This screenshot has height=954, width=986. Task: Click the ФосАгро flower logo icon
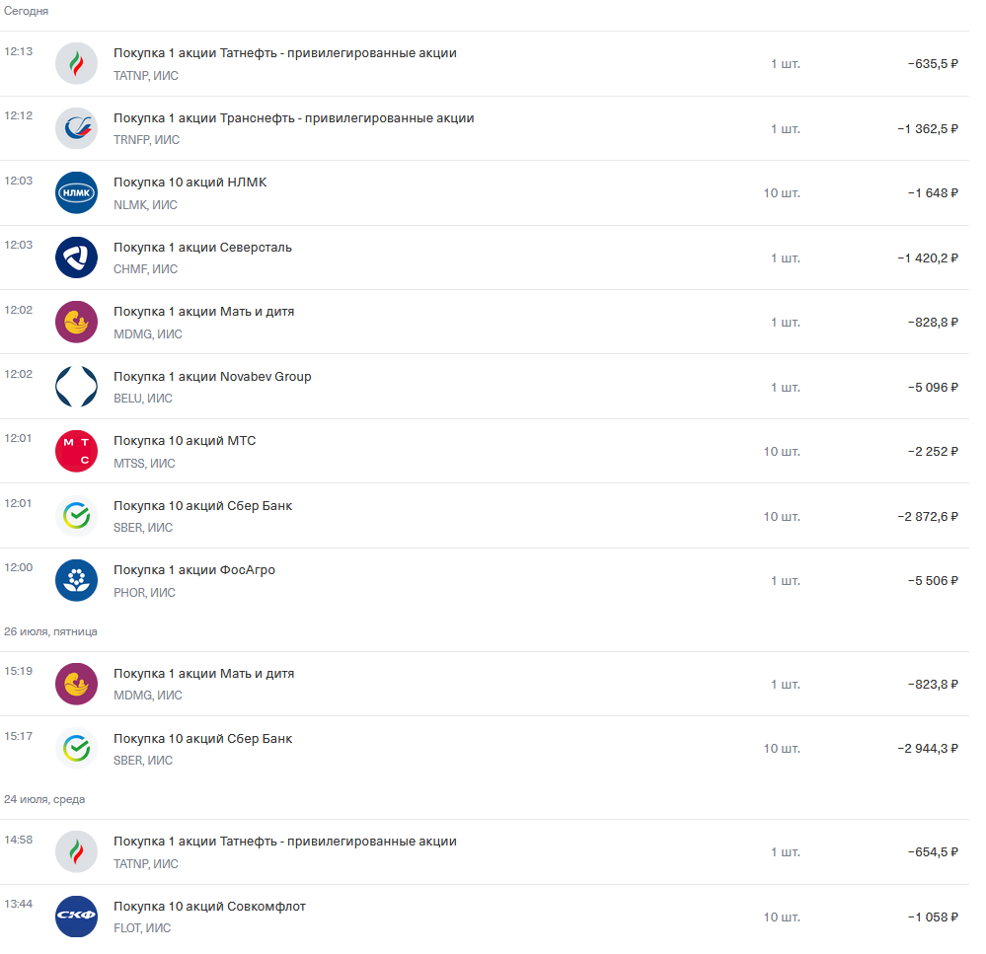76,581
